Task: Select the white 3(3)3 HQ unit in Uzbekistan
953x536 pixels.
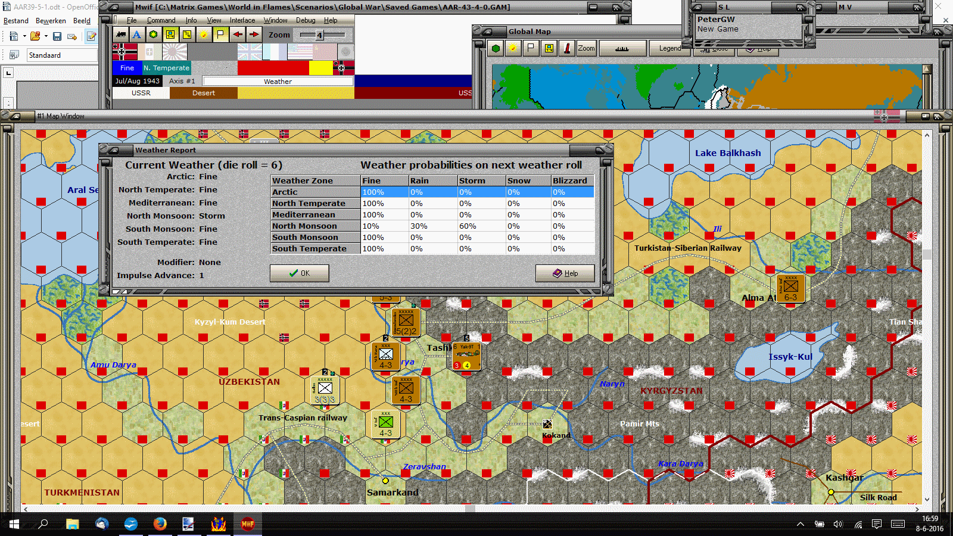Action: pyautogui.click(x=325, y=390)
